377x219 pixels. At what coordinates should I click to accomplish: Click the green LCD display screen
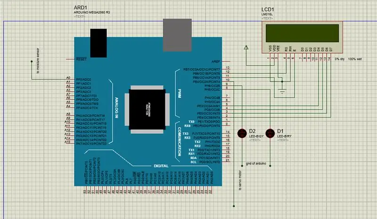click(302, 33)
